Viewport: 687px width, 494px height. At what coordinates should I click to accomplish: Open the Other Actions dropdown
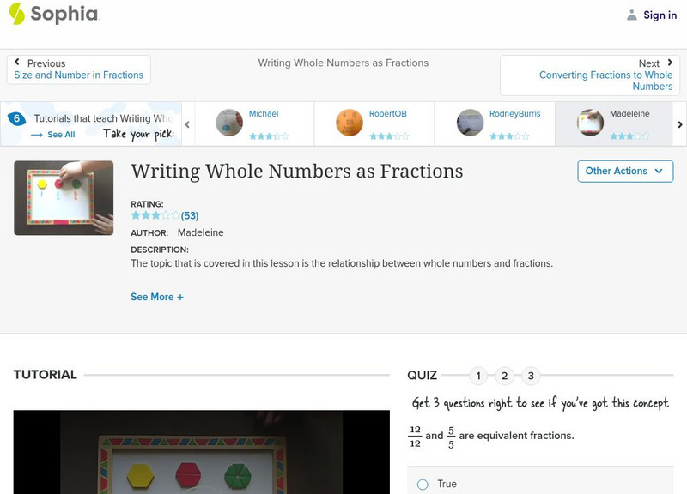point(626,171)
